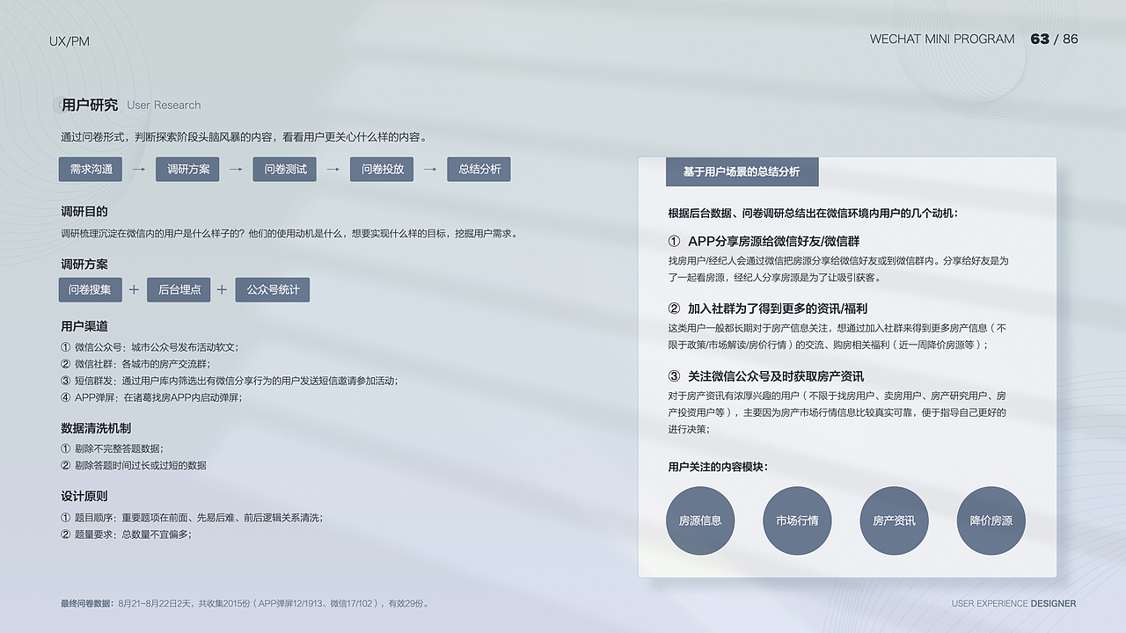The width and height of the screenshot is (1126, 633).
Task: Open the 房源信息 content module circle
Action: click(x=700, y=520)
